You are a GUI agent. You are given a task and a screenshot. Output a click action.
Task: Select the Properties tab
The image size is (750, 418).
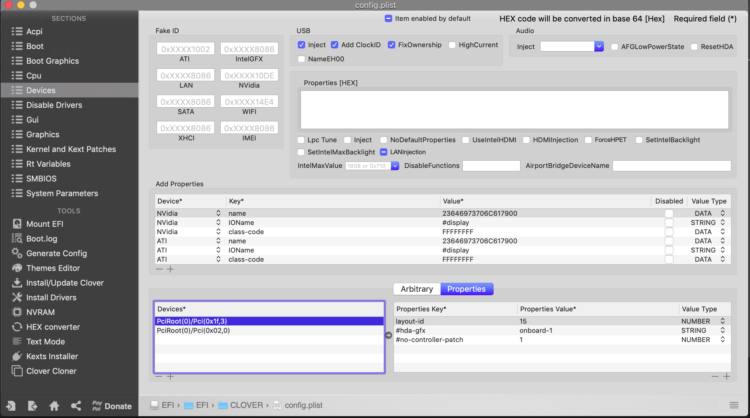pyautogui.click(x=467, y=289)
